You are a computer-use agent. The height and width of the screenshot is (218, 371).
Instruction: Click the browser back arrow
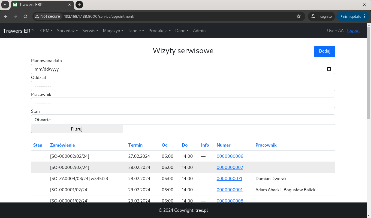6,16
